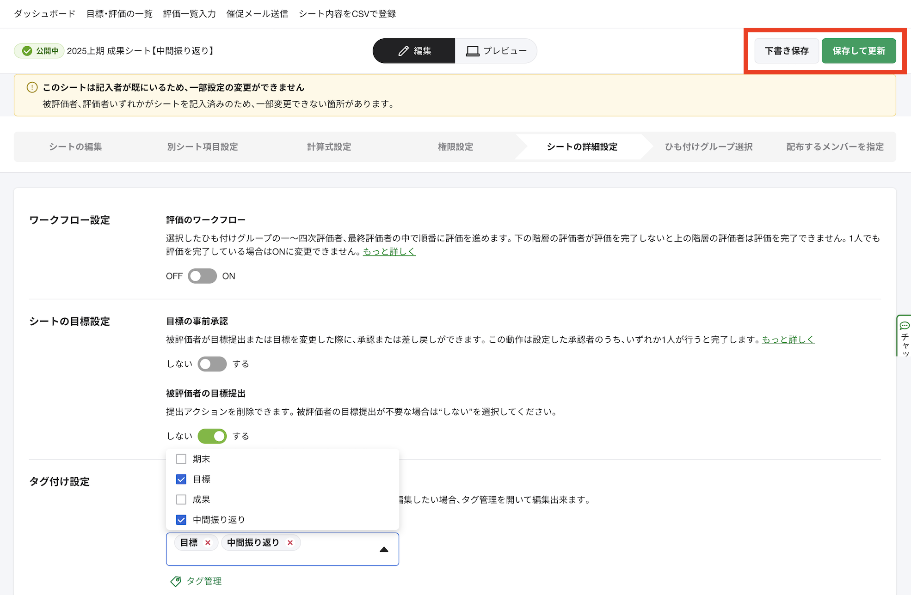Collapse the tag dropdown arrow
The image size is (911, 595).
point(384,549)
